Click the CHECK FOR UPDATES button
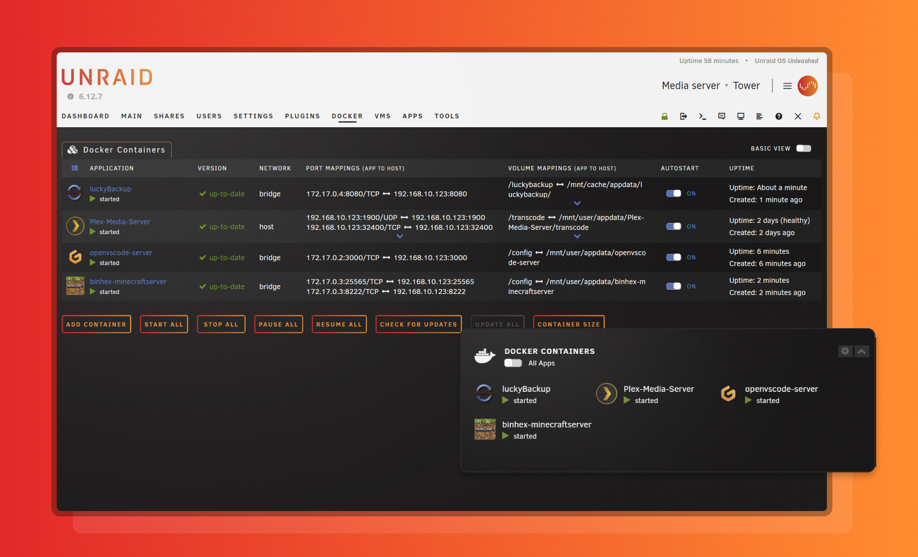The width and height of the screenshot is (918, 557). pyautogui.click(x=418, y=324)
